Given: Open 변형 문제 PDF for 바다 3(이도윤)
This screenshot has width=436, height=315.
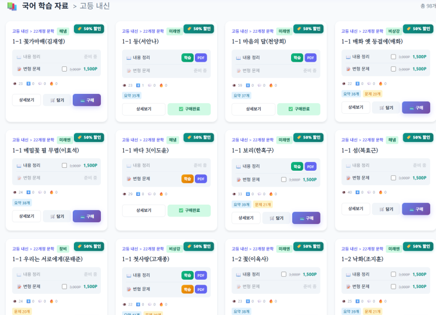Looking at the screenshot, I should [201, 178].
